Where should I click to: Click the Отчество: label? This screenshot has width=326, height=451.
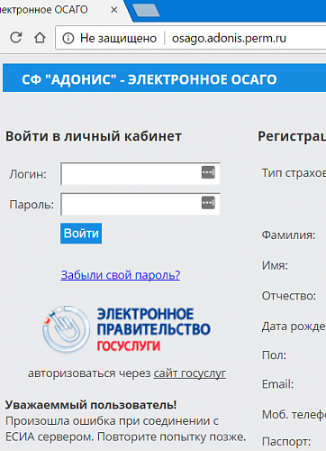pyautogui.click(x=289, y=296)
